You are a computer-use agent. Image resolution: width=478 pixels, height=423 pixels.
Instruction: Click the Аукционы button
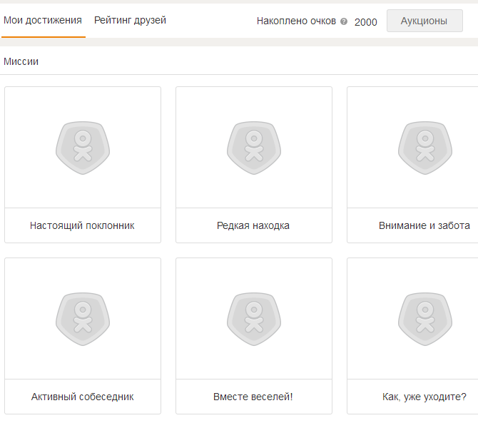pos(424,21)
